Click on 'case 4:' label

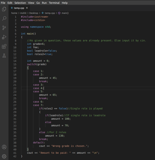(x=38, y=88)
